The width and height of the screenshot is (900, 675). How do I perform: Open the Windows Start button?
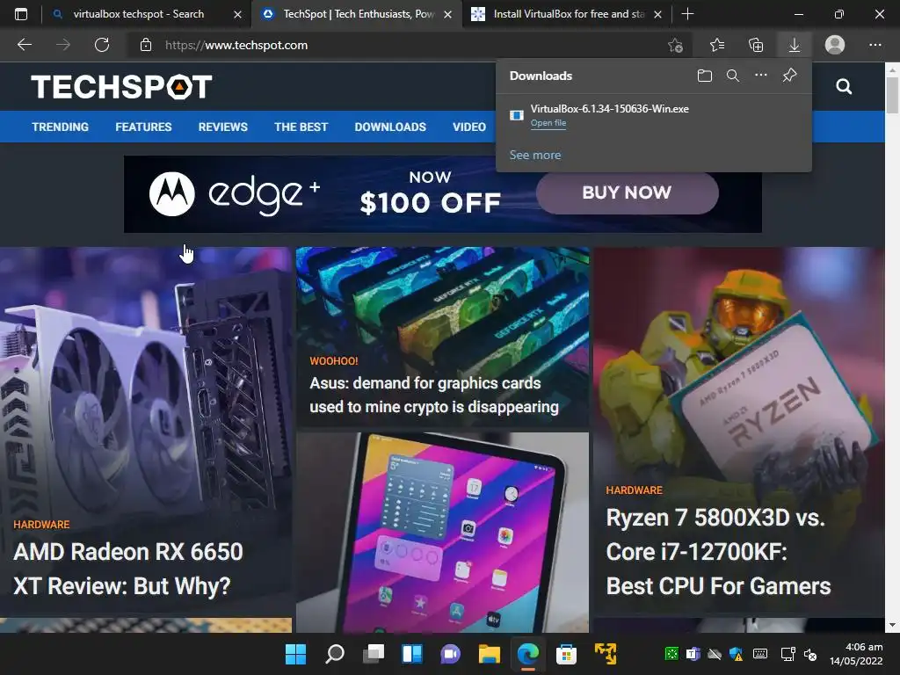click(296, 654)
